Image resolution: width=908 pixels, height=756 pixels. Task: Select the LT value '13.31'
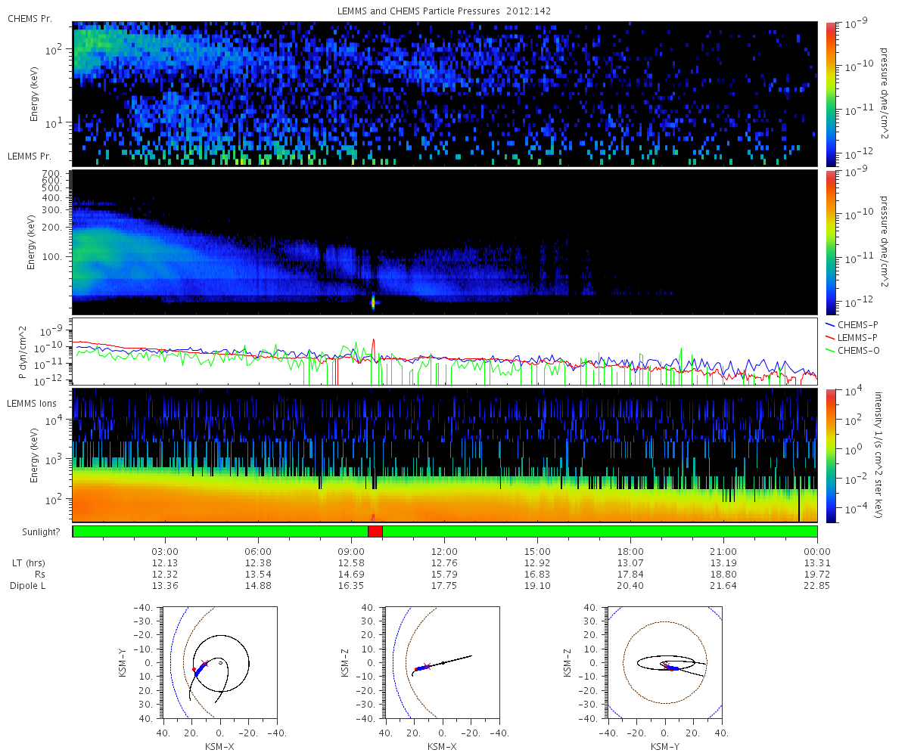(817, 563)
